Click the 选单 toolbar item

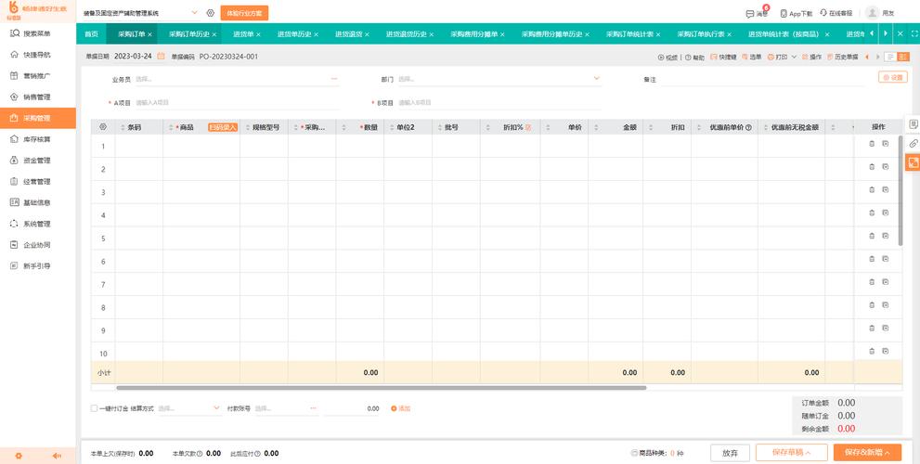(752, 57)
